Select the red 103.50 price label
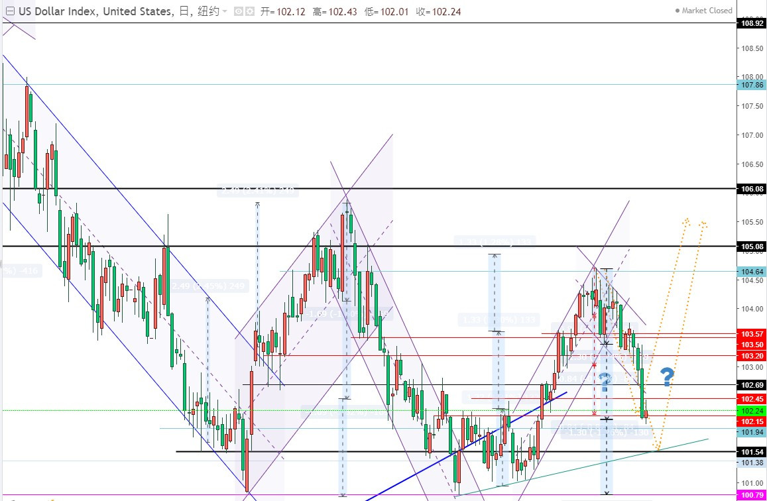This screenshot has width=767, height=501. click(752, 344)
